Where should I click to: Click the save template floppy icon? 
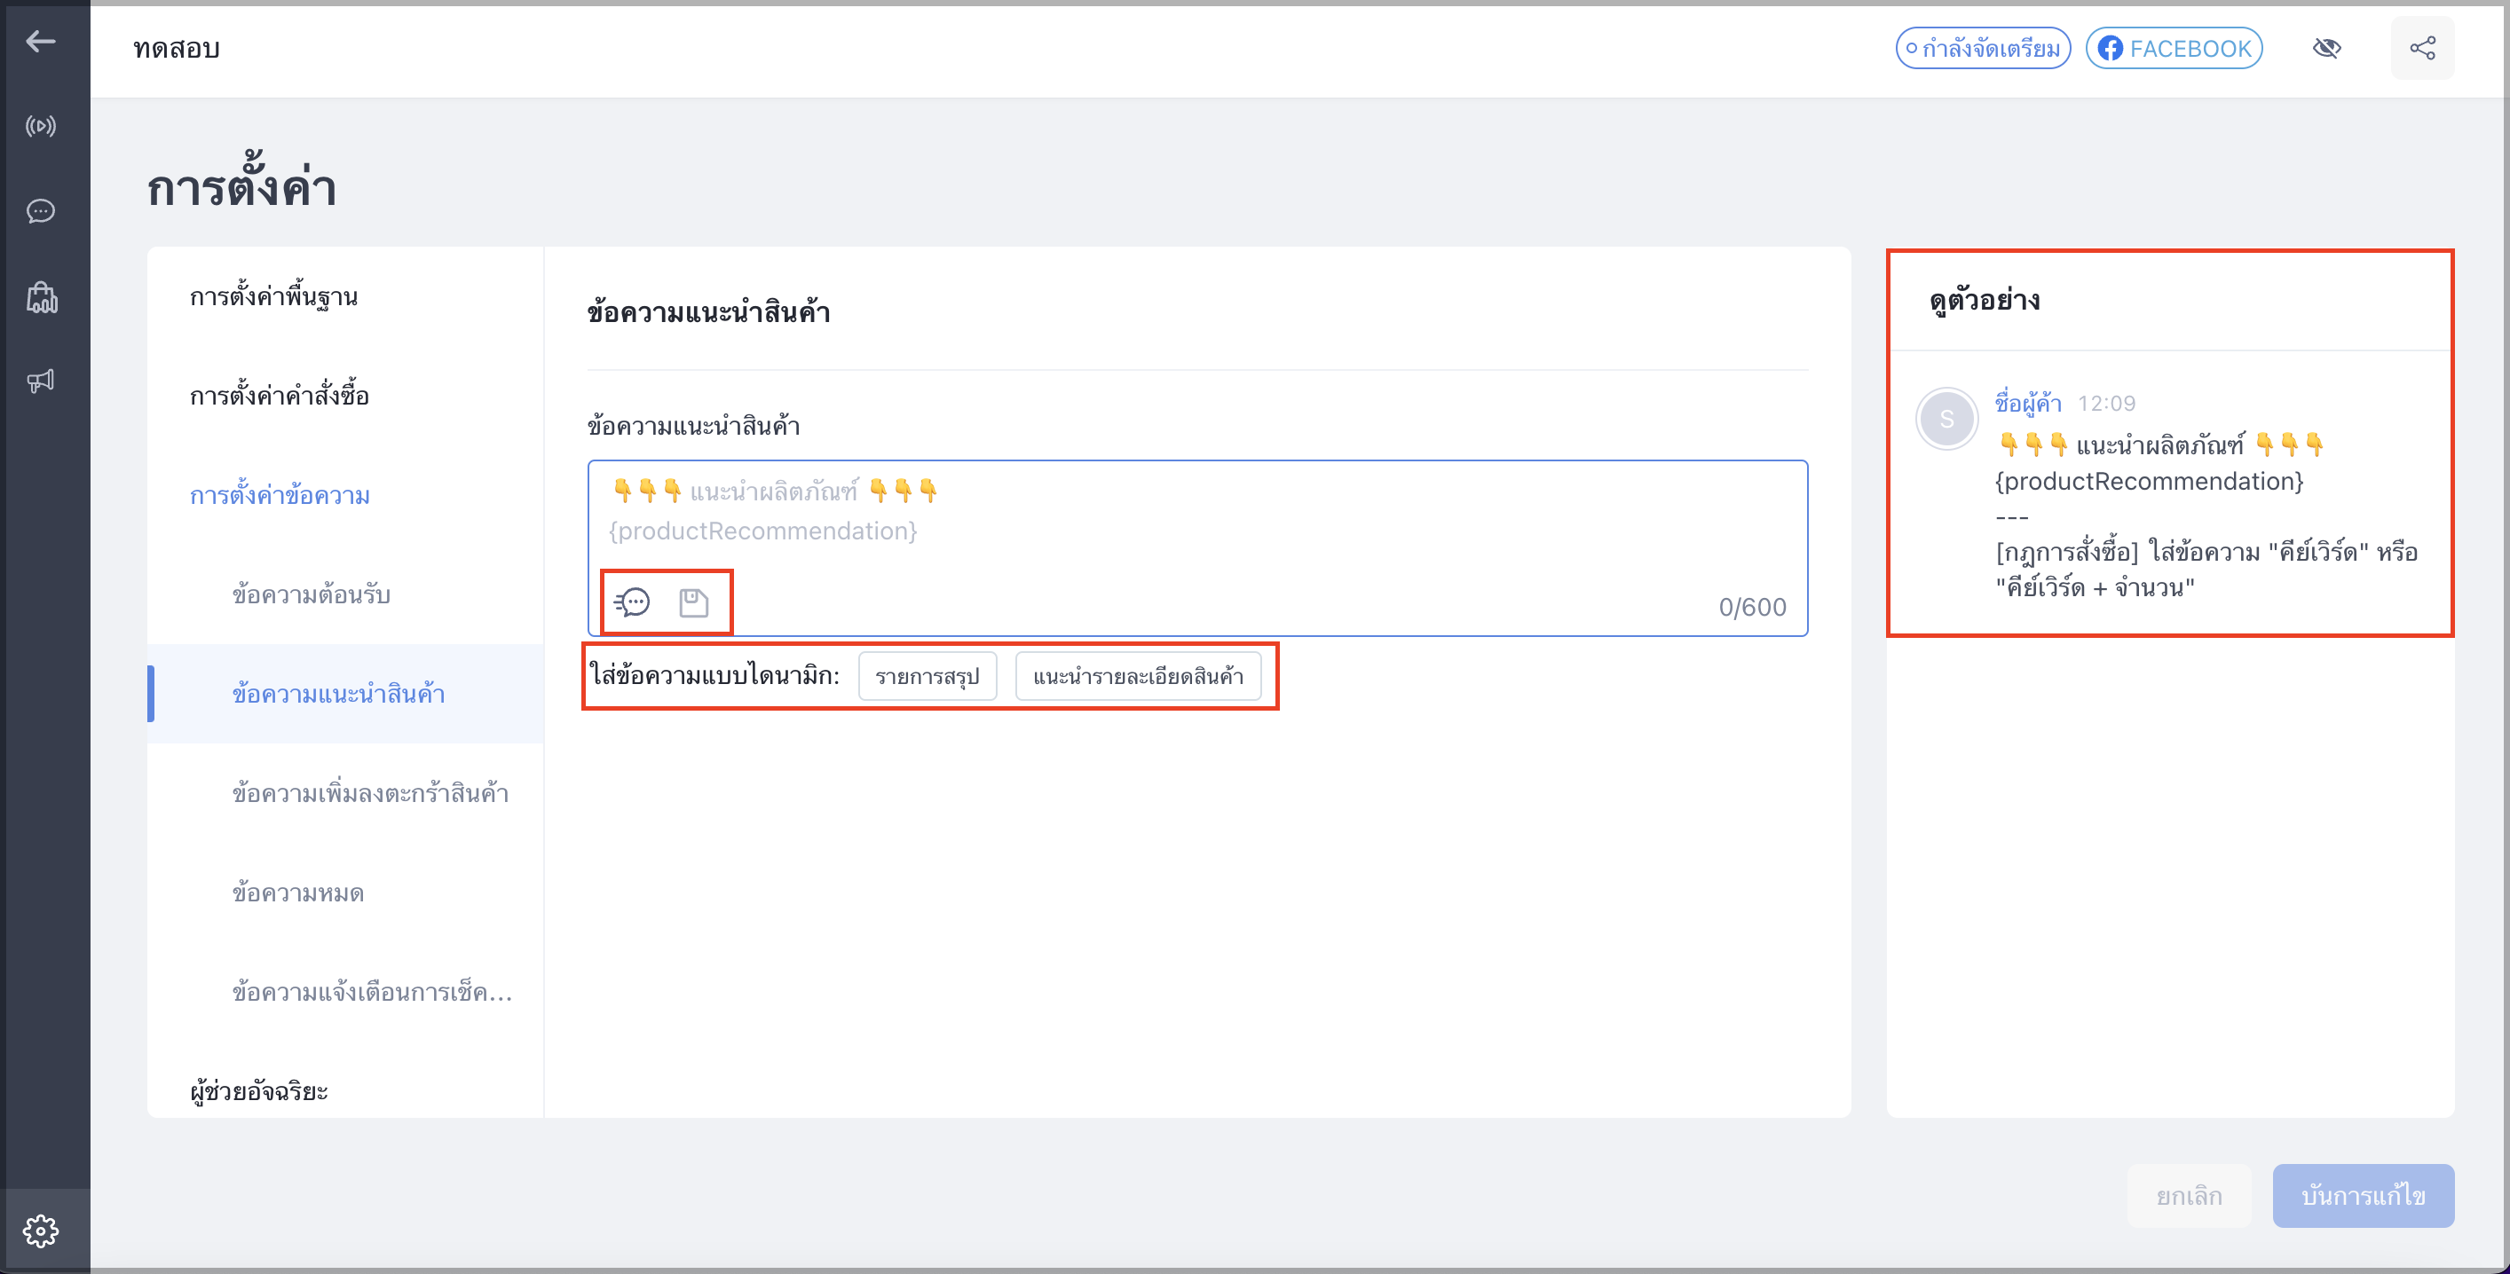coord(694,603)
